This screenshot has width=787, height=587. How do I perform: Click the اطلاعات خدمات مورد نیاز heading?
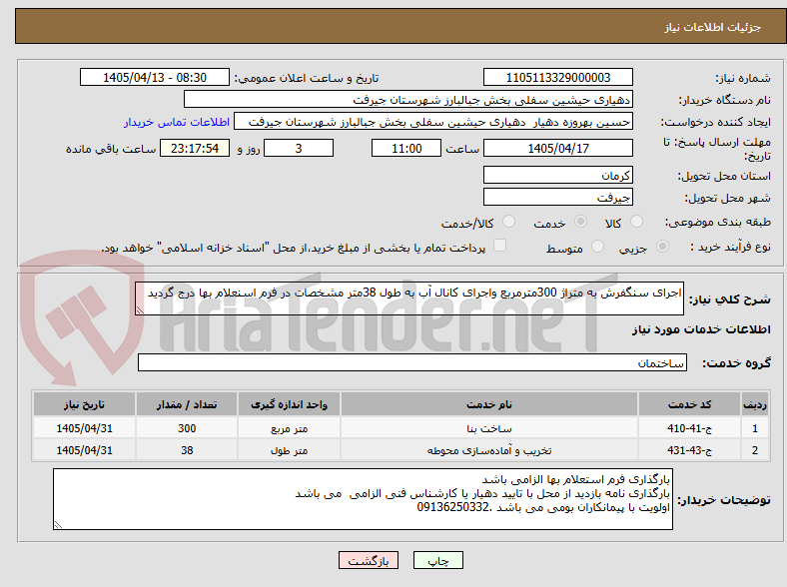tap(701, 329)
